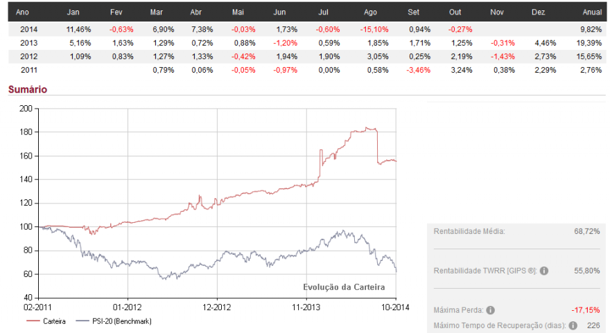The image size is (610, 333).
Task: Toggle the Carteira legend entry
Action: click(x=46, y=321)
